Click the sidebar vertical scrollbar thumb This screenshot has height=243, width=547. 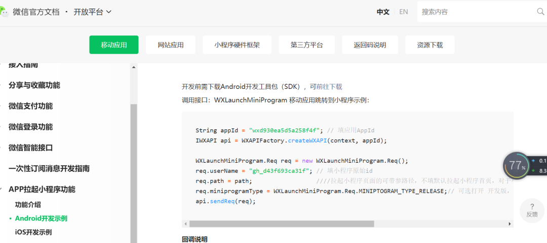pos(134,173)
